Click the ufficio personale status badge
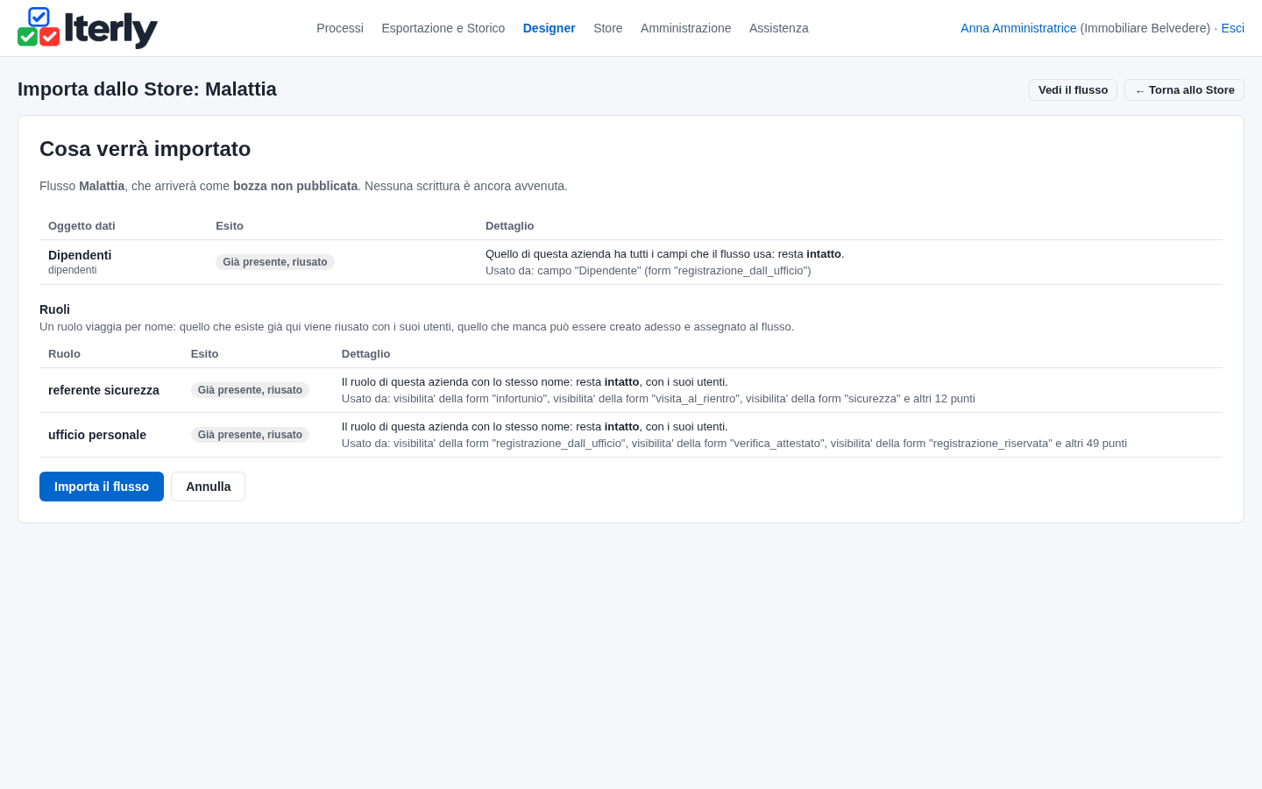This screenshot has width=1262, height=789. tap(250, 435)
